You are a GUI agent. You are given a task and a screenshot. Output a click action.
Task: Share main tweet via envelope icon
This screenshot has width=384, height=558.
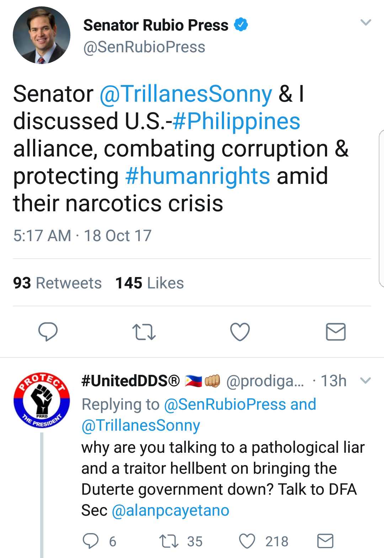coord(336,332)
